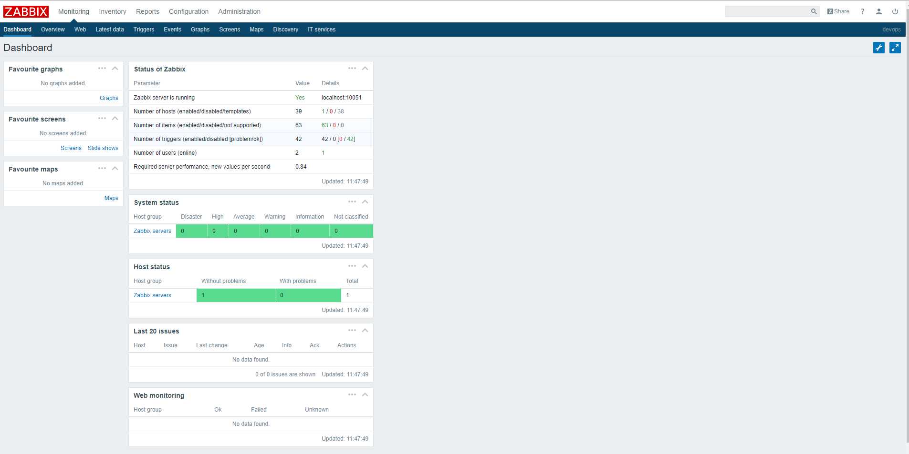The image size is (909, 454).
Task: Open Zabbix servers in System status
Action: (x=152, y=231)
